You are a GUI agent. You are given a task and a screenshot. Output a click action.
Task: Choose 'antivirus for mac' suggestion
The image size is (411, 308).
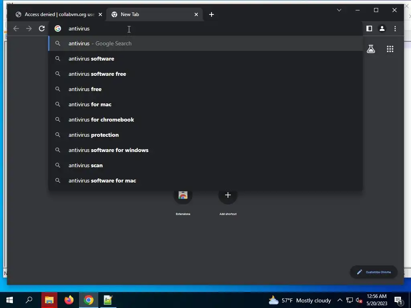click(206, 104)
